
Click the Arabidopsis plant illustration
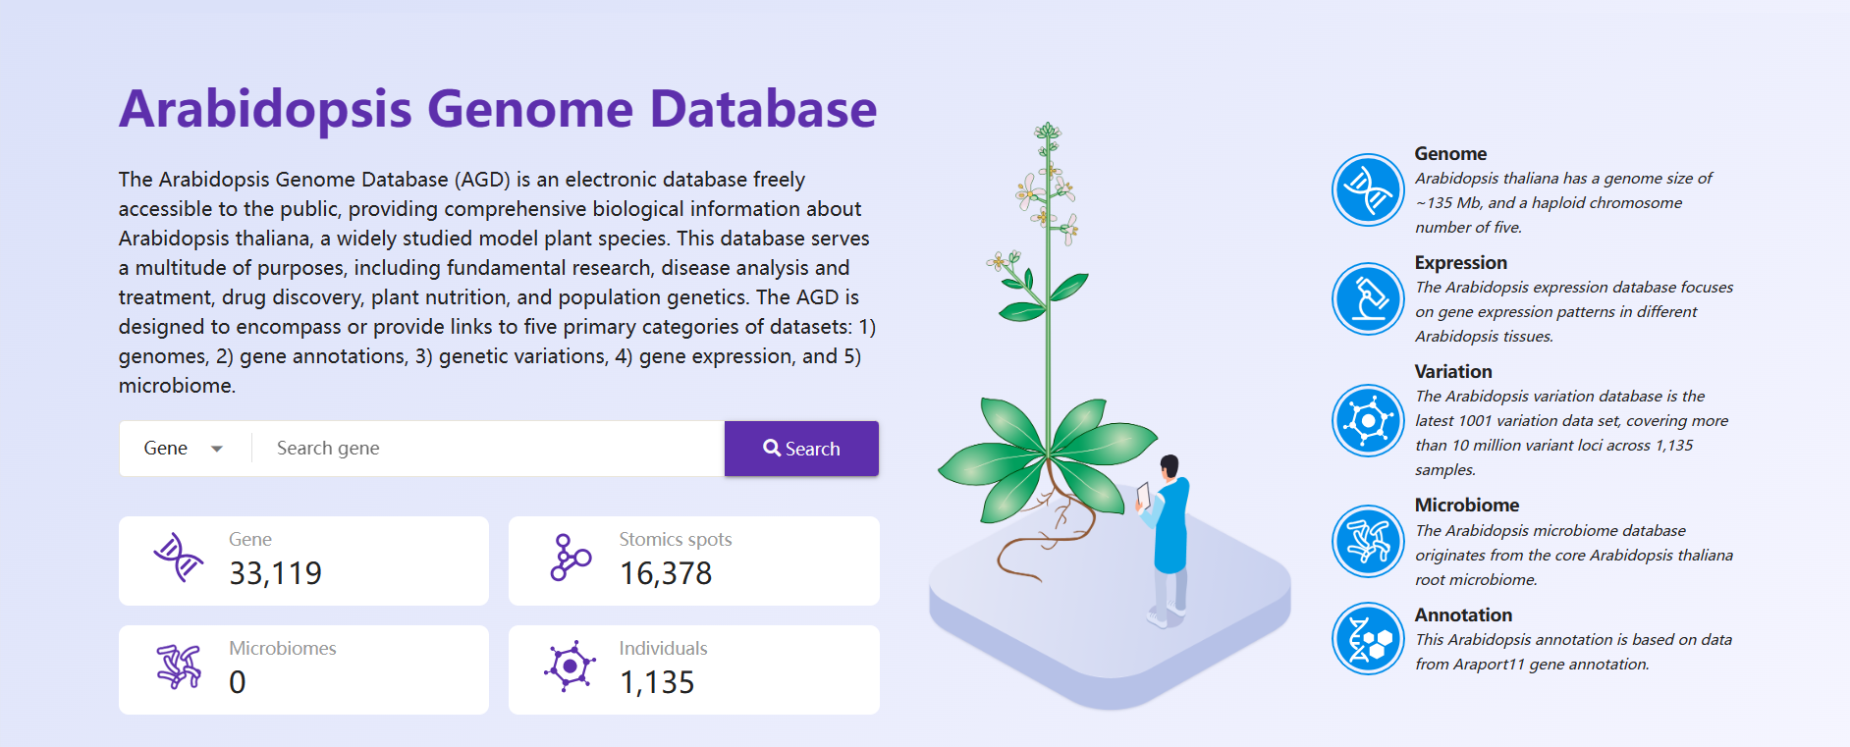1047,353
